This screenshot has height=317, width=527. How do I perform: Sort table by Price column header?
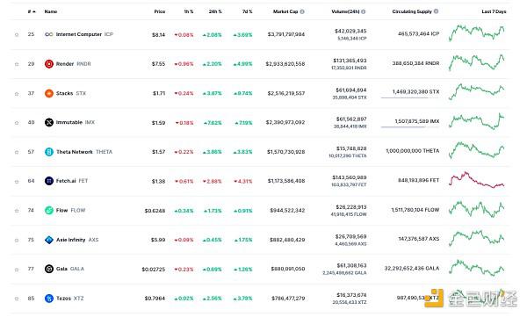pos(160,11)
